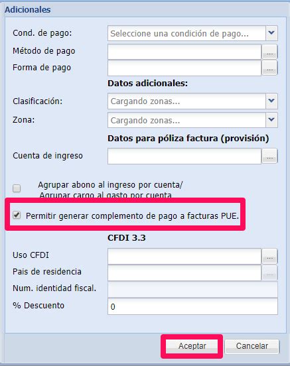Image resolution: width=290 pixels, height=366 pixels.
Task: Focus the Forma de pago text field
Action: pos(184,68)
